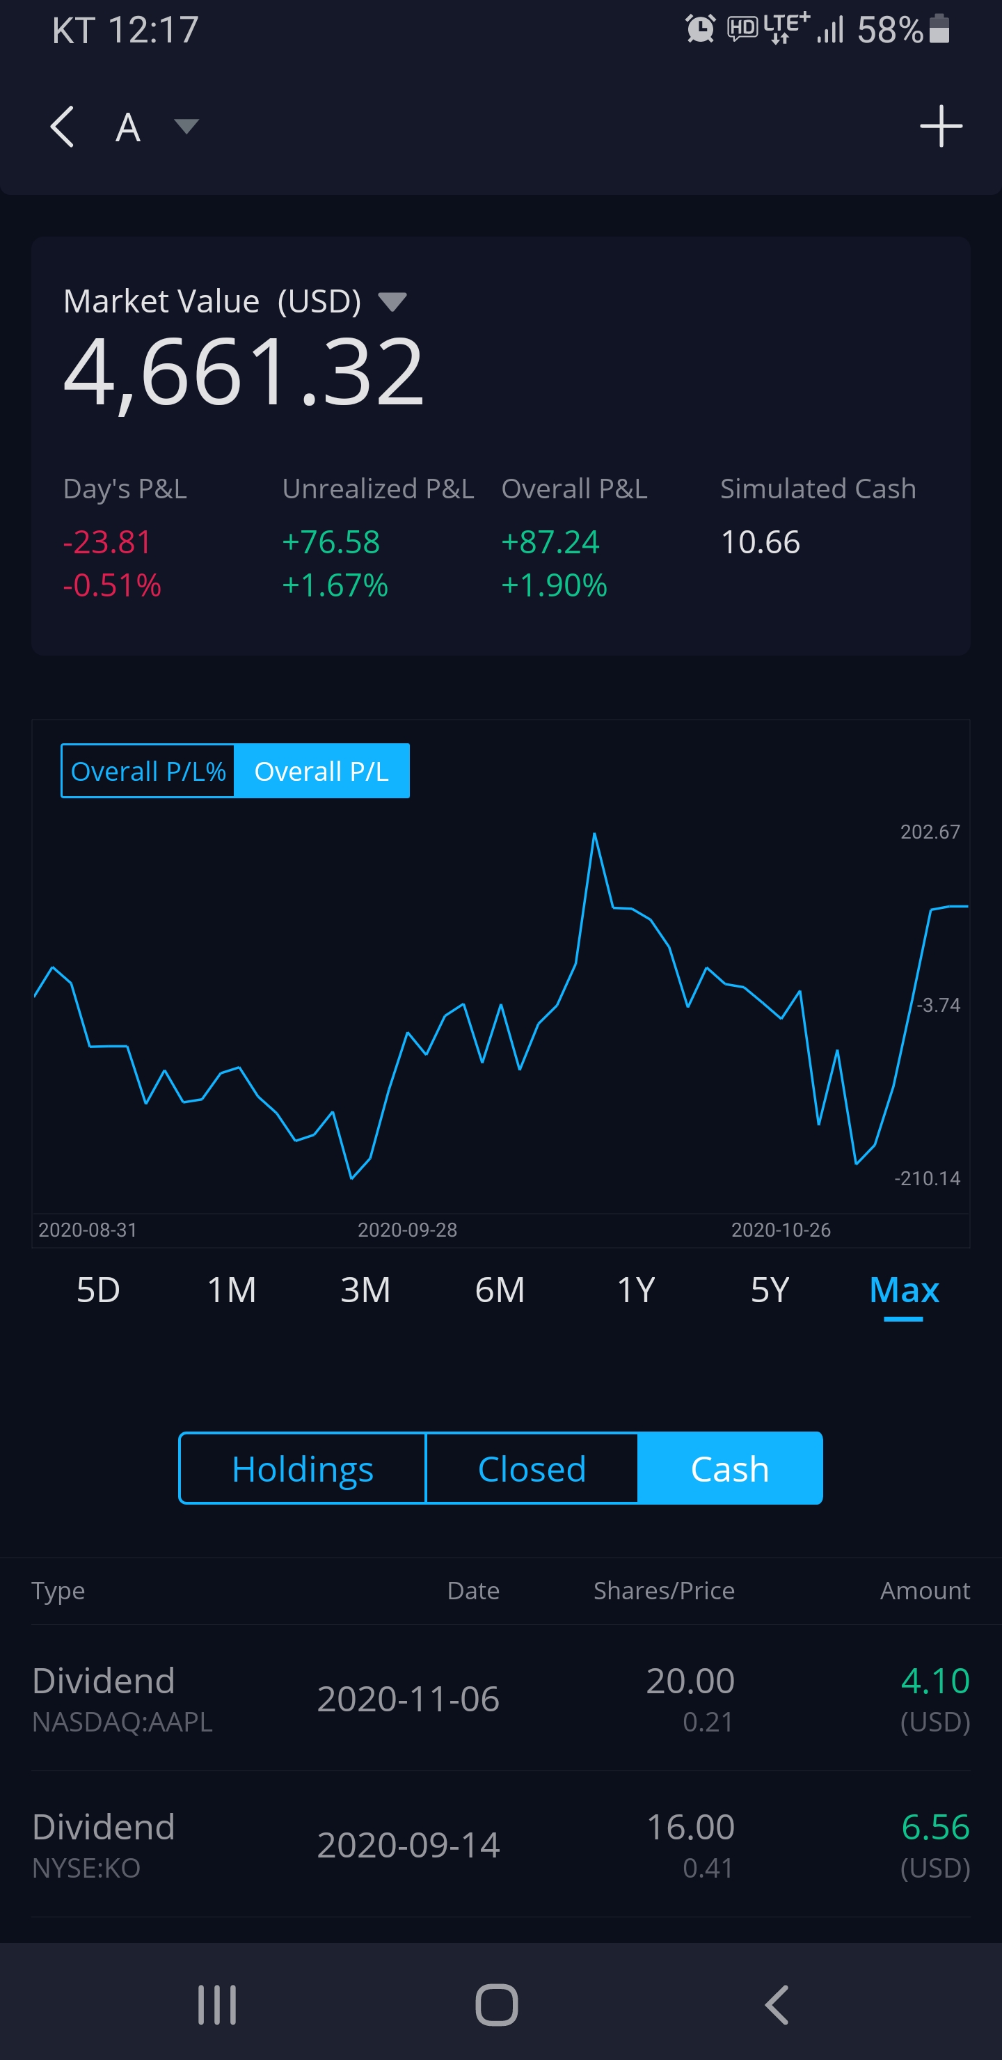Expand the Market Value currency dropdown
Screen dimensions: 1002x2060
[392, 302]
